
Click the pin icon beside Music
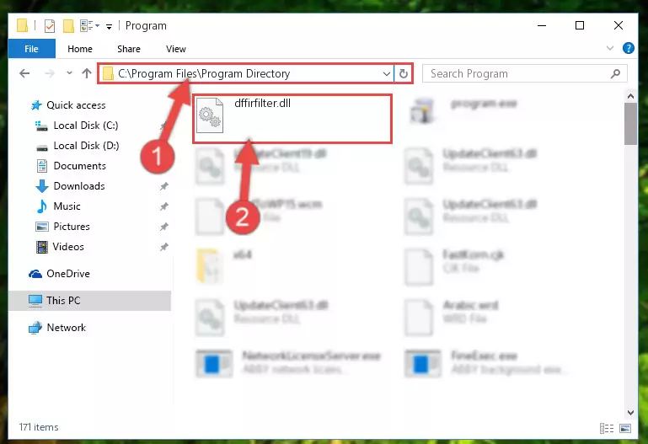[x=164, y=206]
